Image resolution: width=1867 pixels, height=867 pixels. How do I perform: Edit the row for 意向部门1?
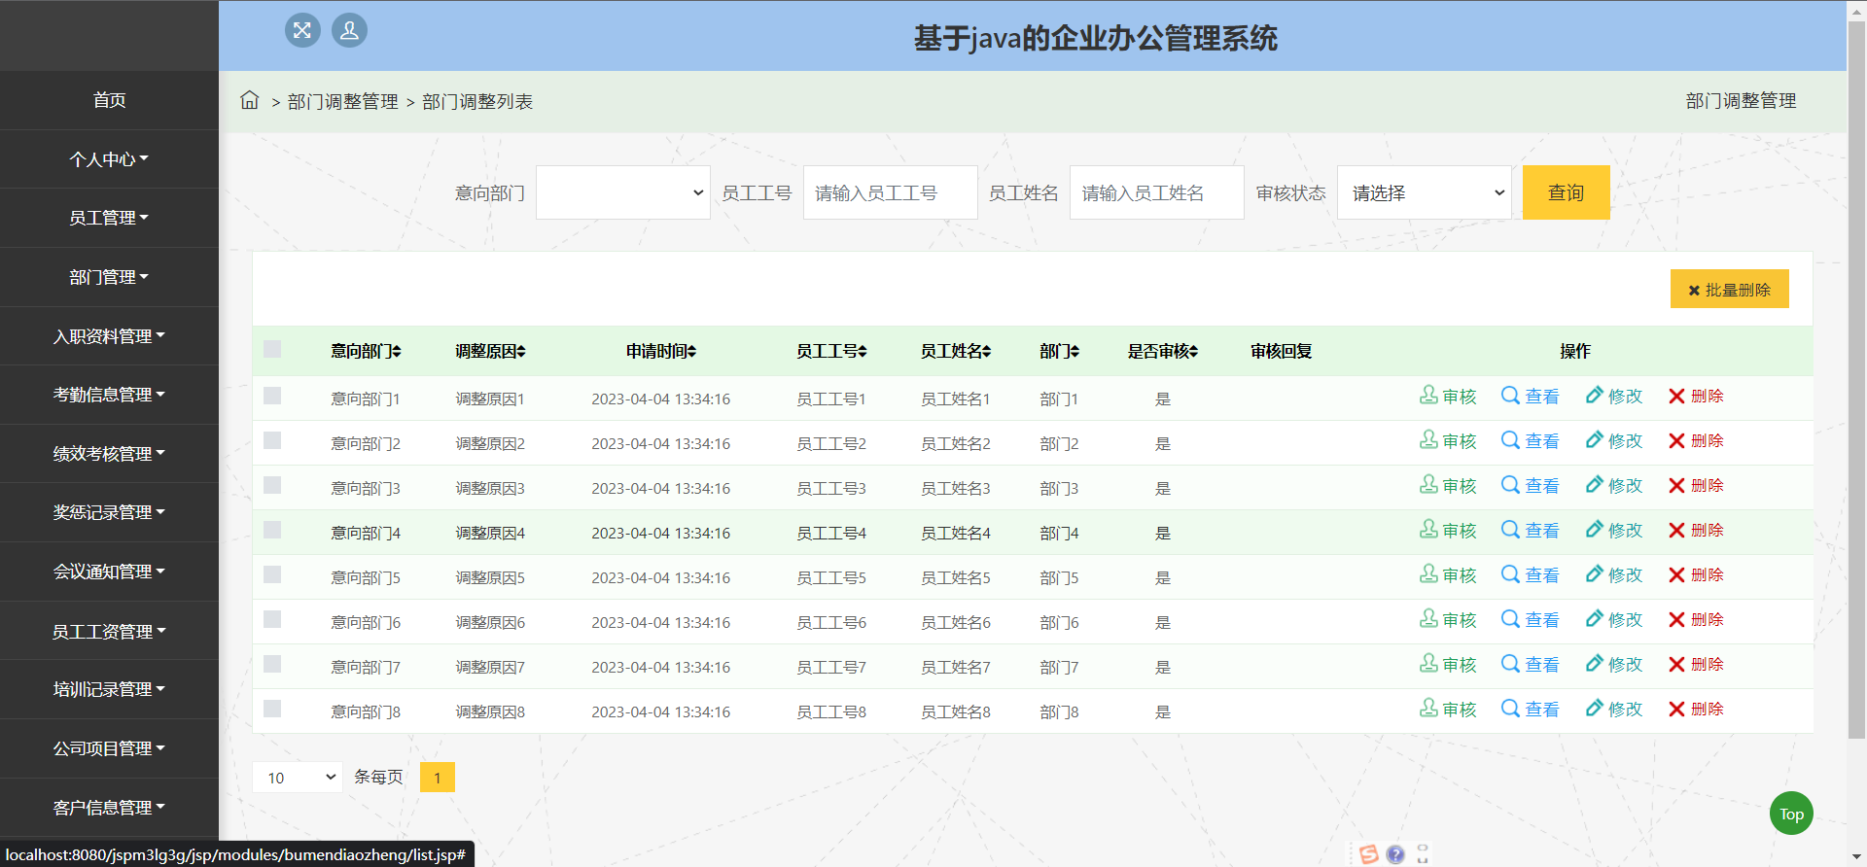(1614, 396)
